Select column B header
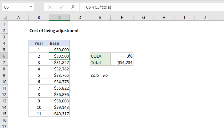This screenshot has height=128, width=224. 39,18
